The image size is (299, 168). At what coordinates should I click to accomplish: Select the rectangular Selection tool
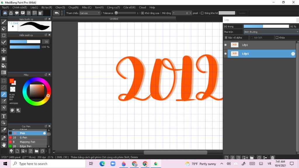tap(4, 81)
